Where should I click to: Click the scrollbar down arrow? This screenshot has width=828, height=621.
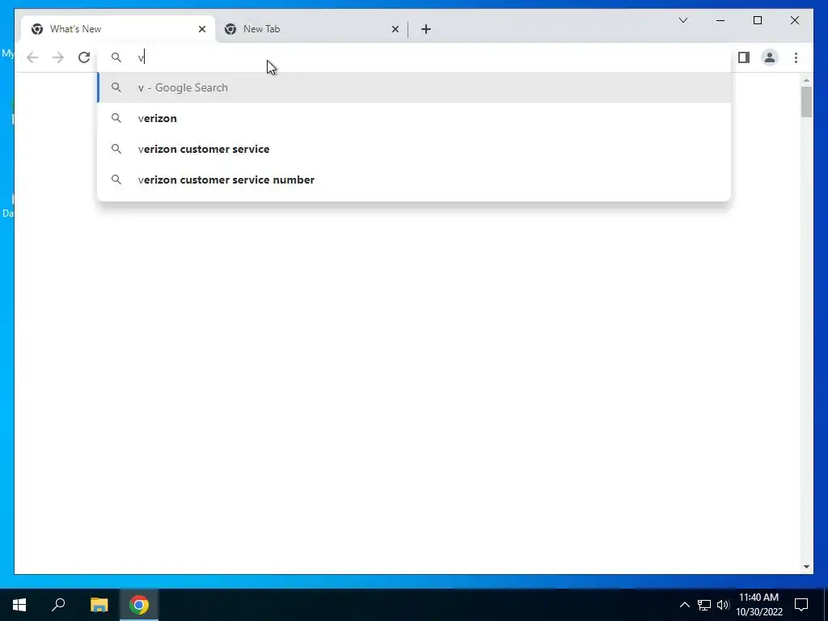coord(806,567)
